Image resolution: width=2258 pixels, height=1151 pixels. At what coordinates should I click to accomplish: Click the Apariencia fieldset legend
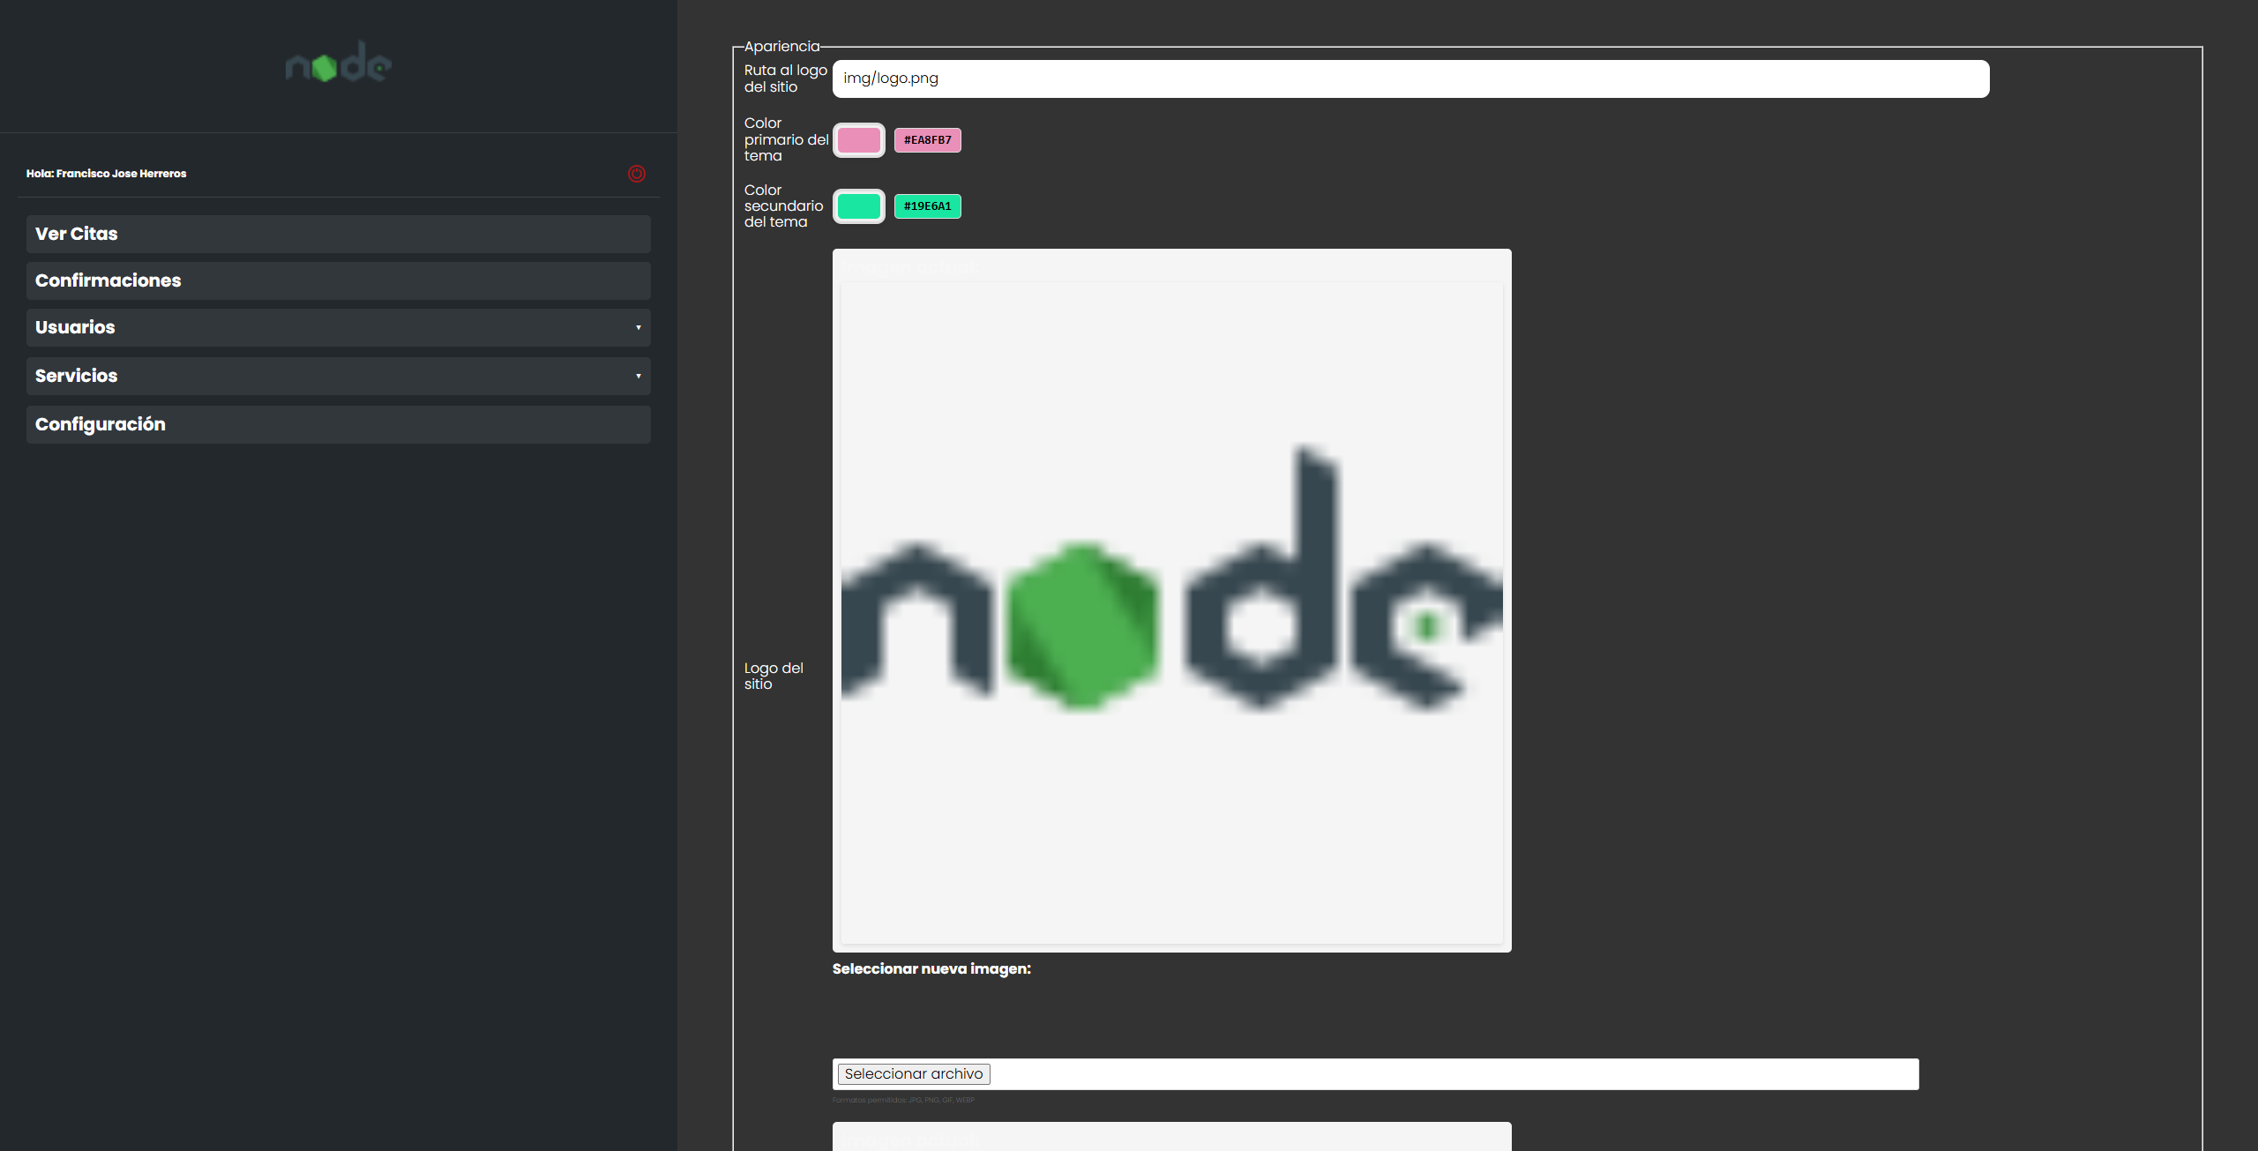pos(781,47)
